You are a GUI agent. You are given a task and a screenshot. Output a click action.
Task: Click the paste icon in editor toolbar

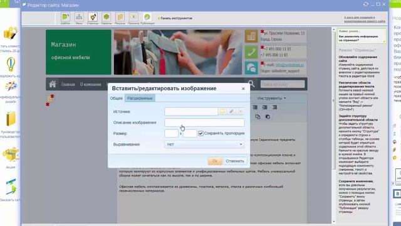(268, 117)
